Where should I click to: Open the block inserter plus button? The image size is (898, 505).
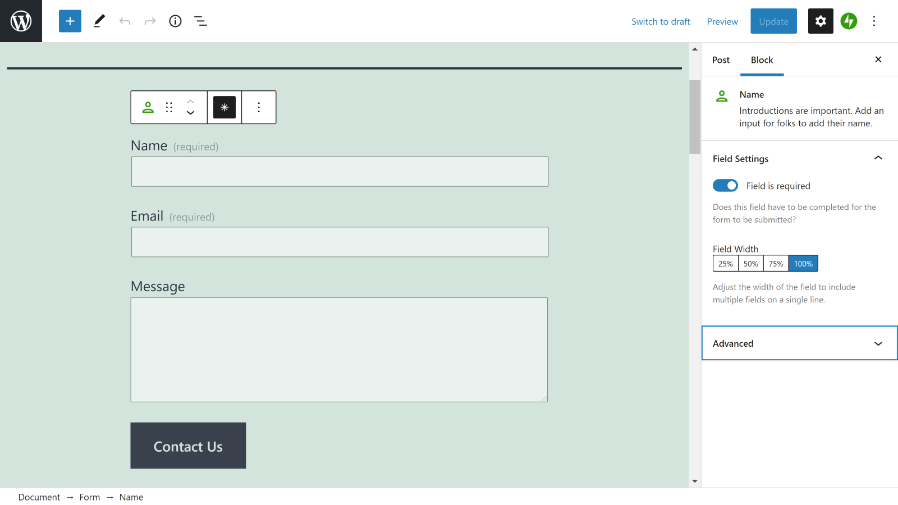coord(70,21)
